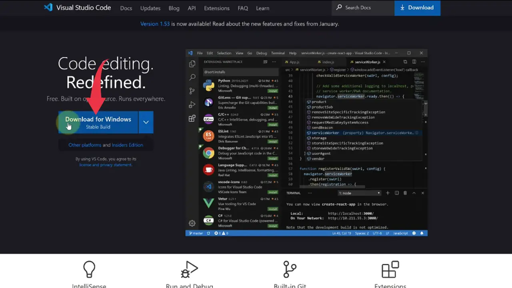The height and width of the screenshot is (288, 512).
Task: Go to Blog in the header
Action: click(174, 8)
